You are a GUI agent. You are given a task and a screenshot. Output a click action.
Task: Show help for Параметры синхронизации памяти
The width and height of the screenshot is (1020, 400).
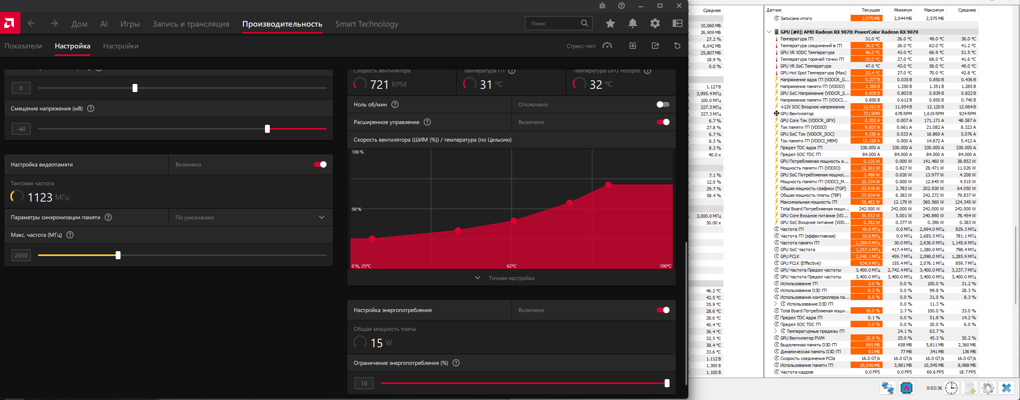pos(108,217)
